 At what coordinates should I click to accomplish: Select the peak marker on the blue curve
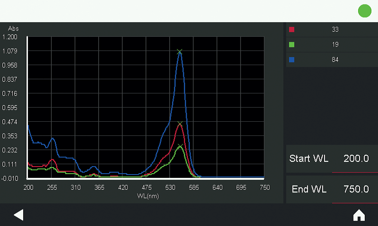(x=180, y=51)
